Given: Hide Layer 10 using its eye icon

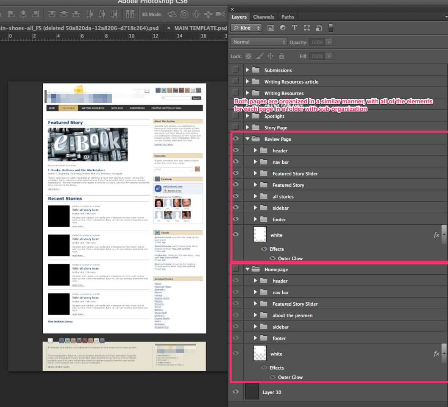Looking at the screenshot, I should tap(236, 392).
